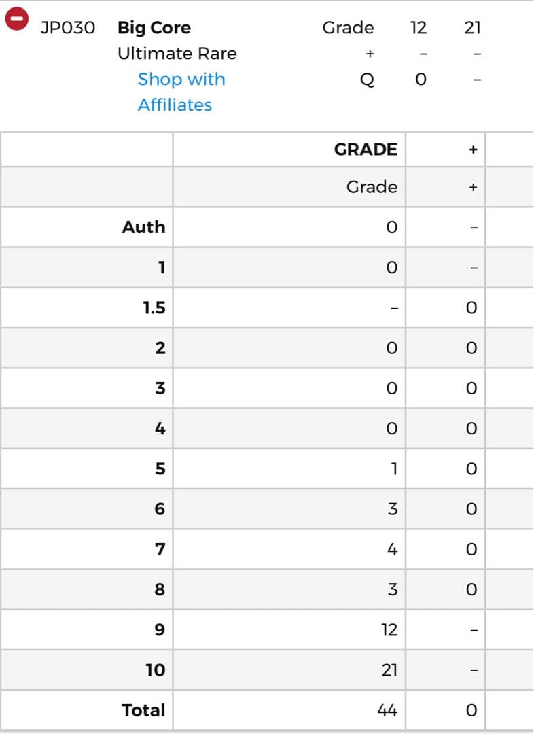Click the total count of 44
This screenshot has height=734, width=534.
click(x=387, y=710)
